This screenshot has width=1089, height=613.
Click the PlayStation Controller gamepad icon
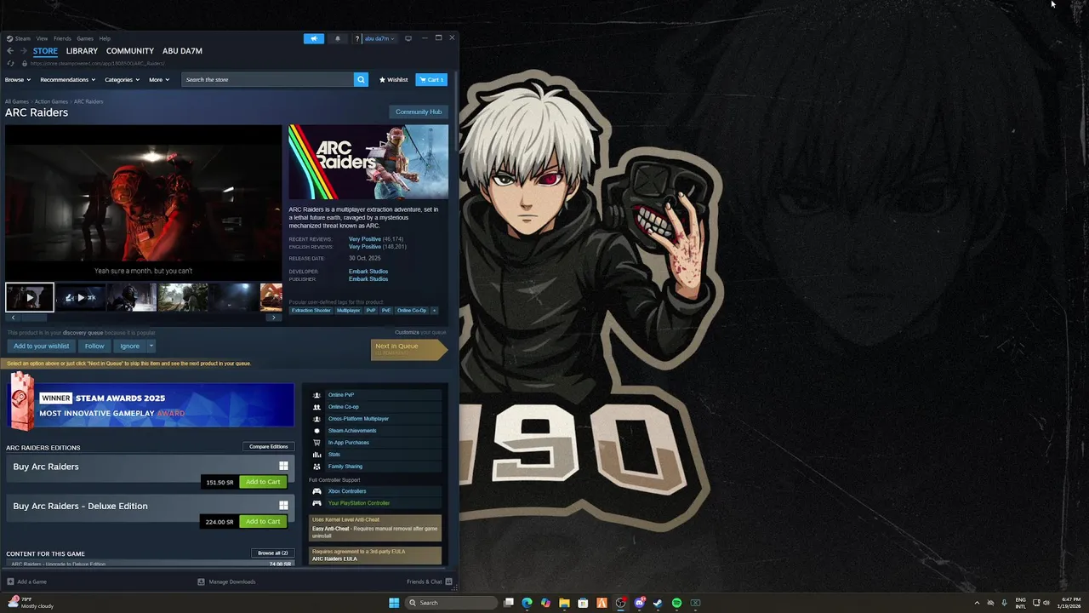tap(316, 503)
